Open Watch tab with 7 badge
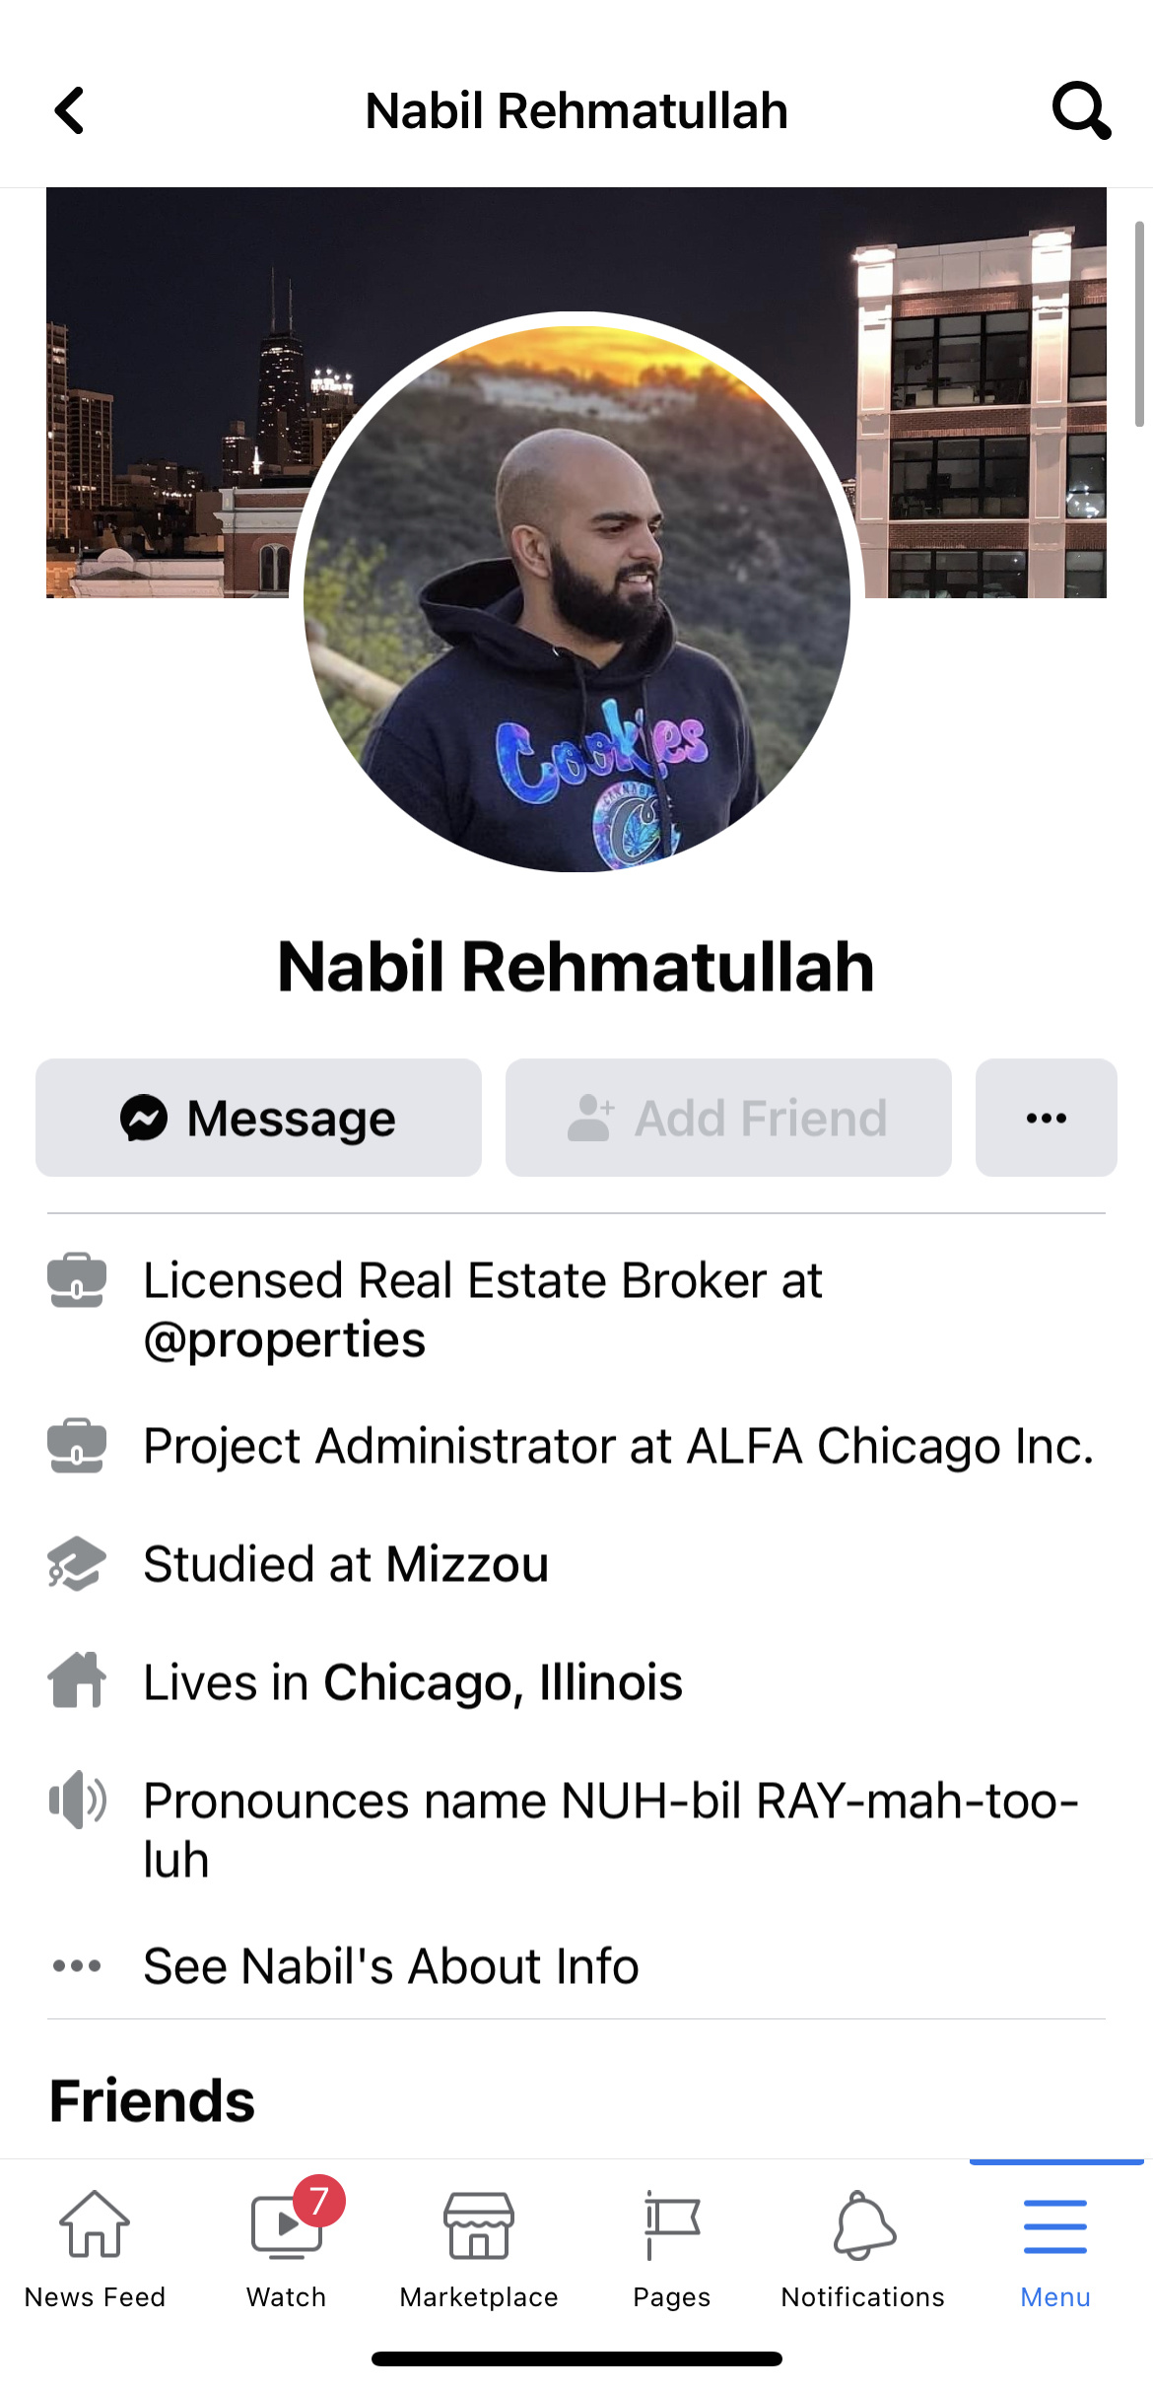Image resolution: width=1153 pixels, height=2390 pixels. [x=287, y=2249]
